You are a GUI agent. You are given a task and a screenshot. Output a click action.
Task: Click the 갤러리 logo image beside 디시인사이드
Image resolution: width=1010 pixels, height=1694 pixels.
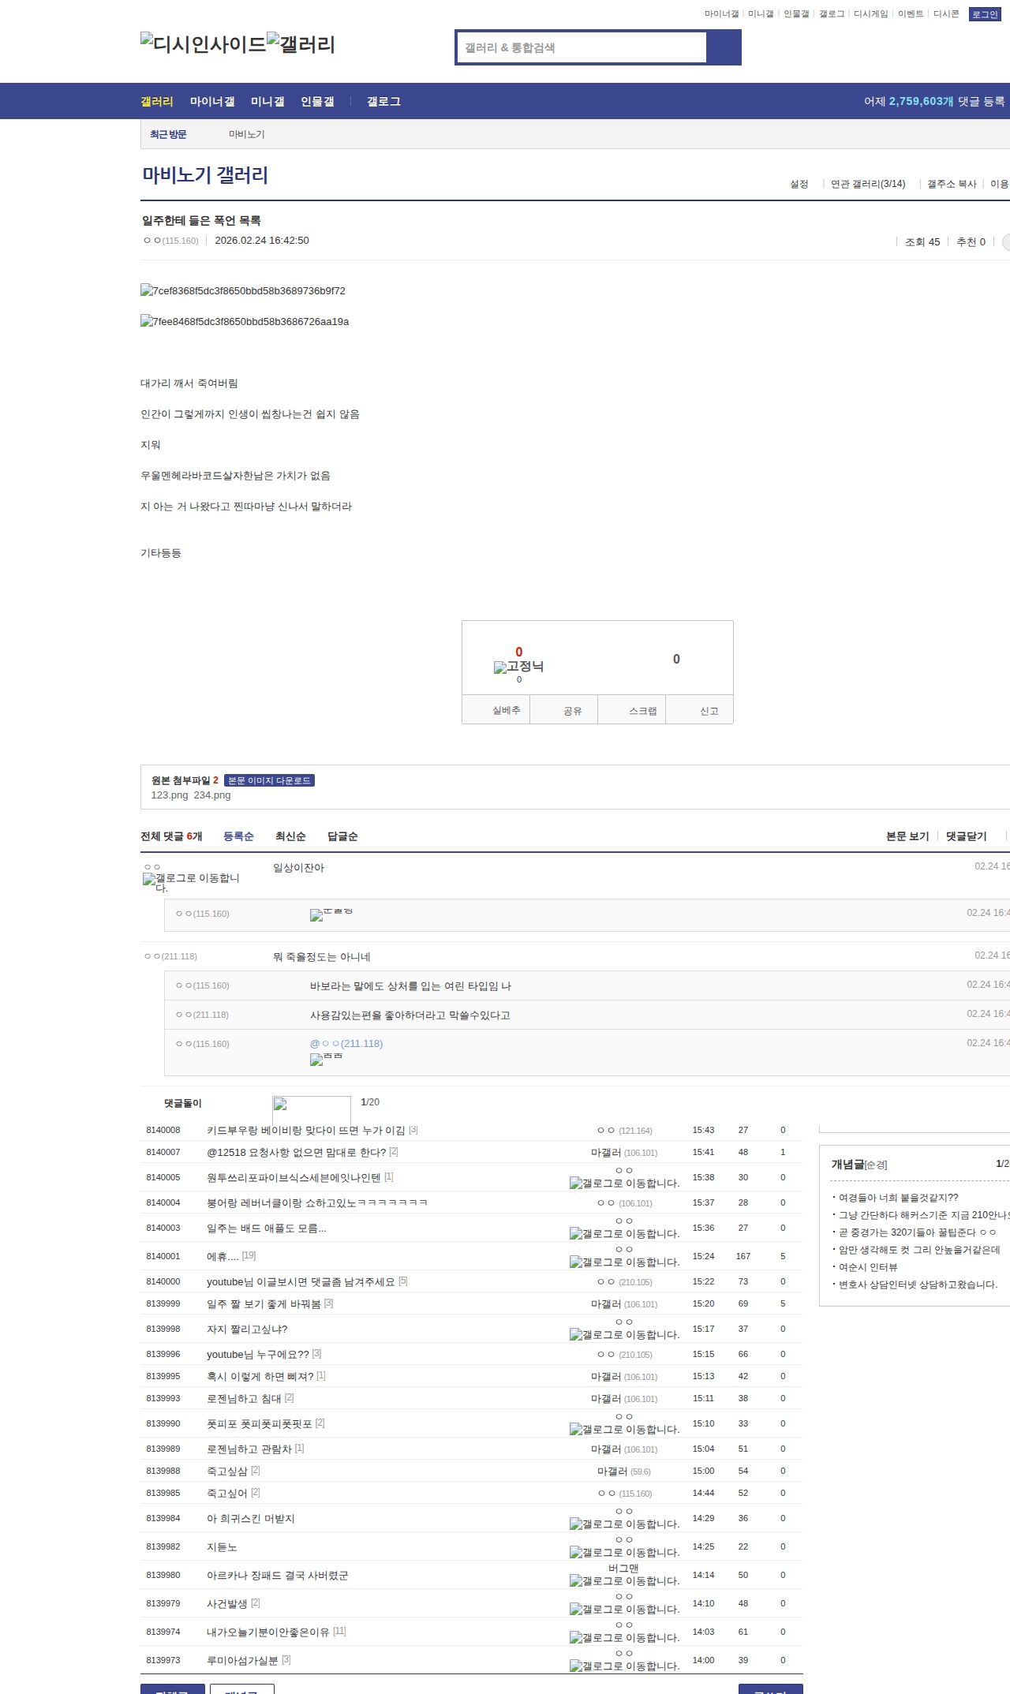point(301,43)
